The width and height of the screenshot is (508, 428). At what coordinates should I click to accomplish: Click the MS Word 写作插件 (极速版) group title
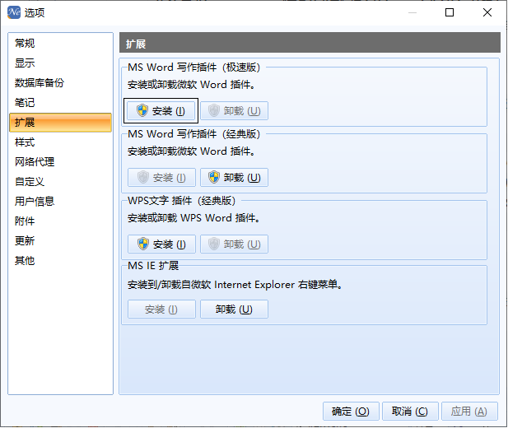coord(193,67)
